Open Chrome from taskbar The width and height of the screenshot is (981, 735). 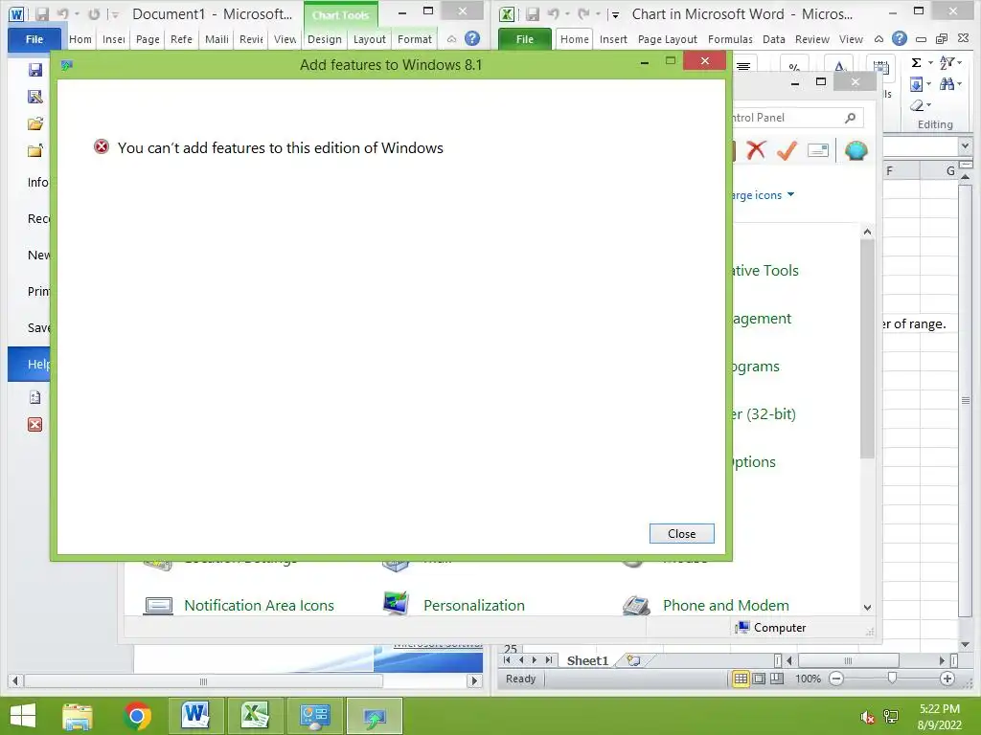point(137,716)
